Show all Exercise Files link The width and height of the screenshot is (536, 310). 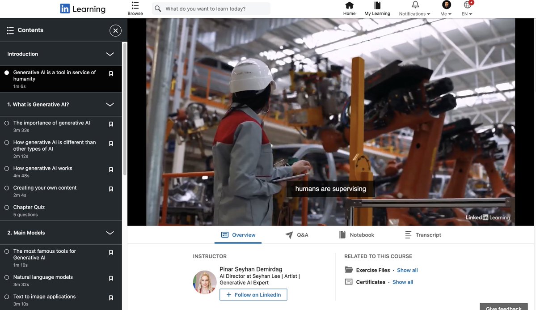407,270
